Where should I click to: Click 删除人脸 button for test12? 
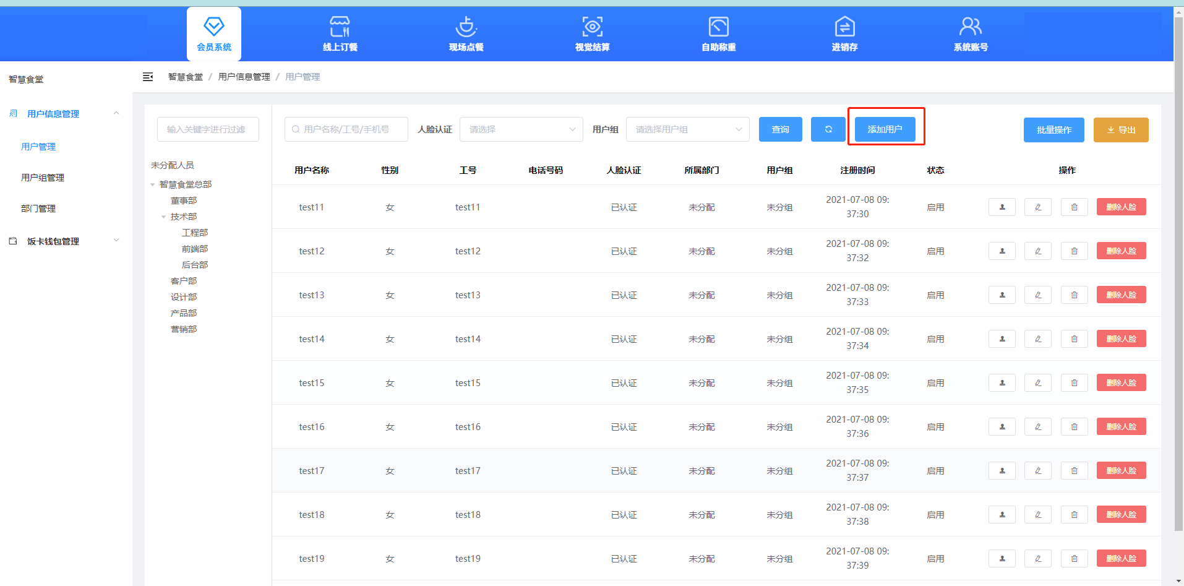(1121, 251)
